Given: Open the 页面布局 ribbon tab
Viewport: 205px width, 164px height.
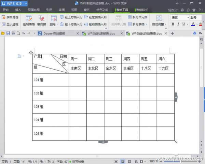Looking at the screenshot, I should (33, 10).
